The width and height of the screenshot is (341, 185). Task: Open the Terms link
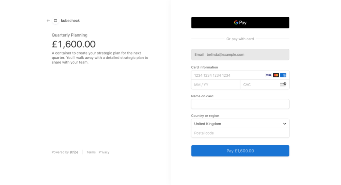point(91,152)
